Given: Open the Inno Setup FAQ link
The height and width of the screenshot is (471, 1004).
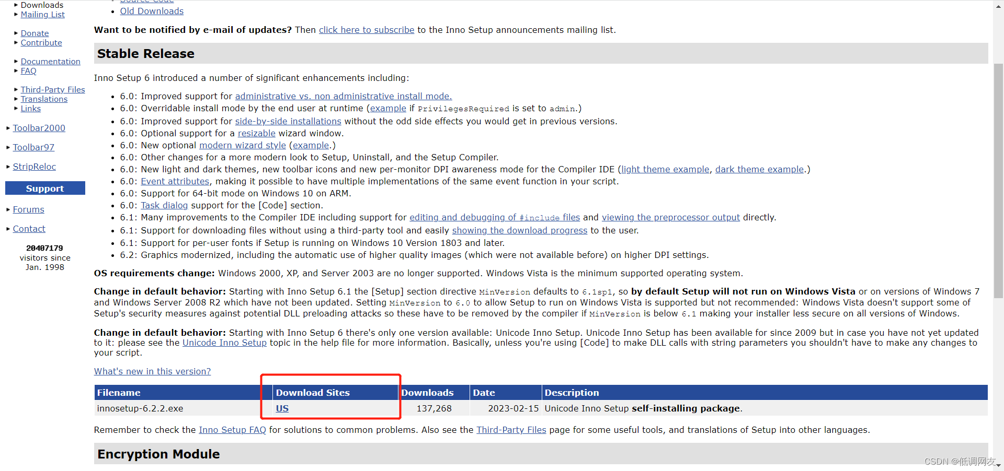Looking at the screenshot, I should point(232,430).
